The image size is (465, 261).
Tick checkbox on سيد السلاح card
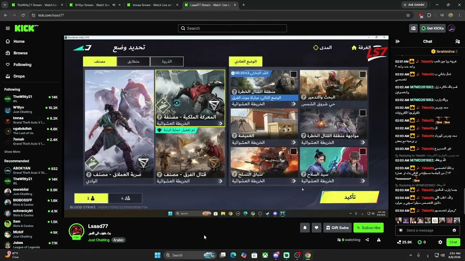tap(363, 151)
